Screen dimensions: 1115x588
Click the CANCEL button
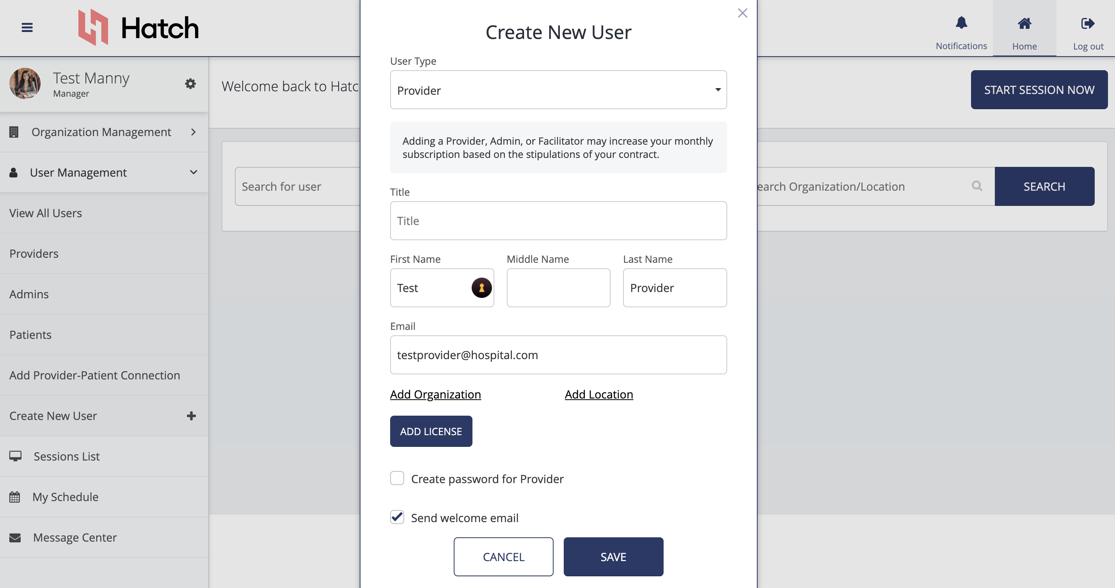(503, 557)
